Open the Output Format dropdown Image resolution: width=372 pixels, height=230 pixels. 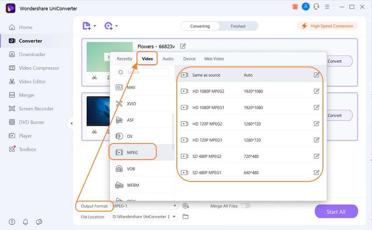(x=145, y=206)
